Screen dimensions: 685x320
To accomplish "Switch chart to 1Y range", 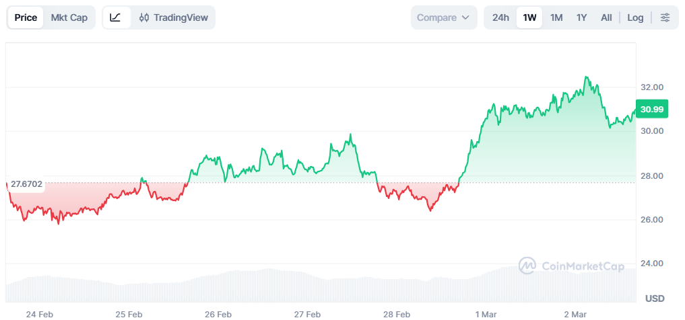I will pos(581,17).
